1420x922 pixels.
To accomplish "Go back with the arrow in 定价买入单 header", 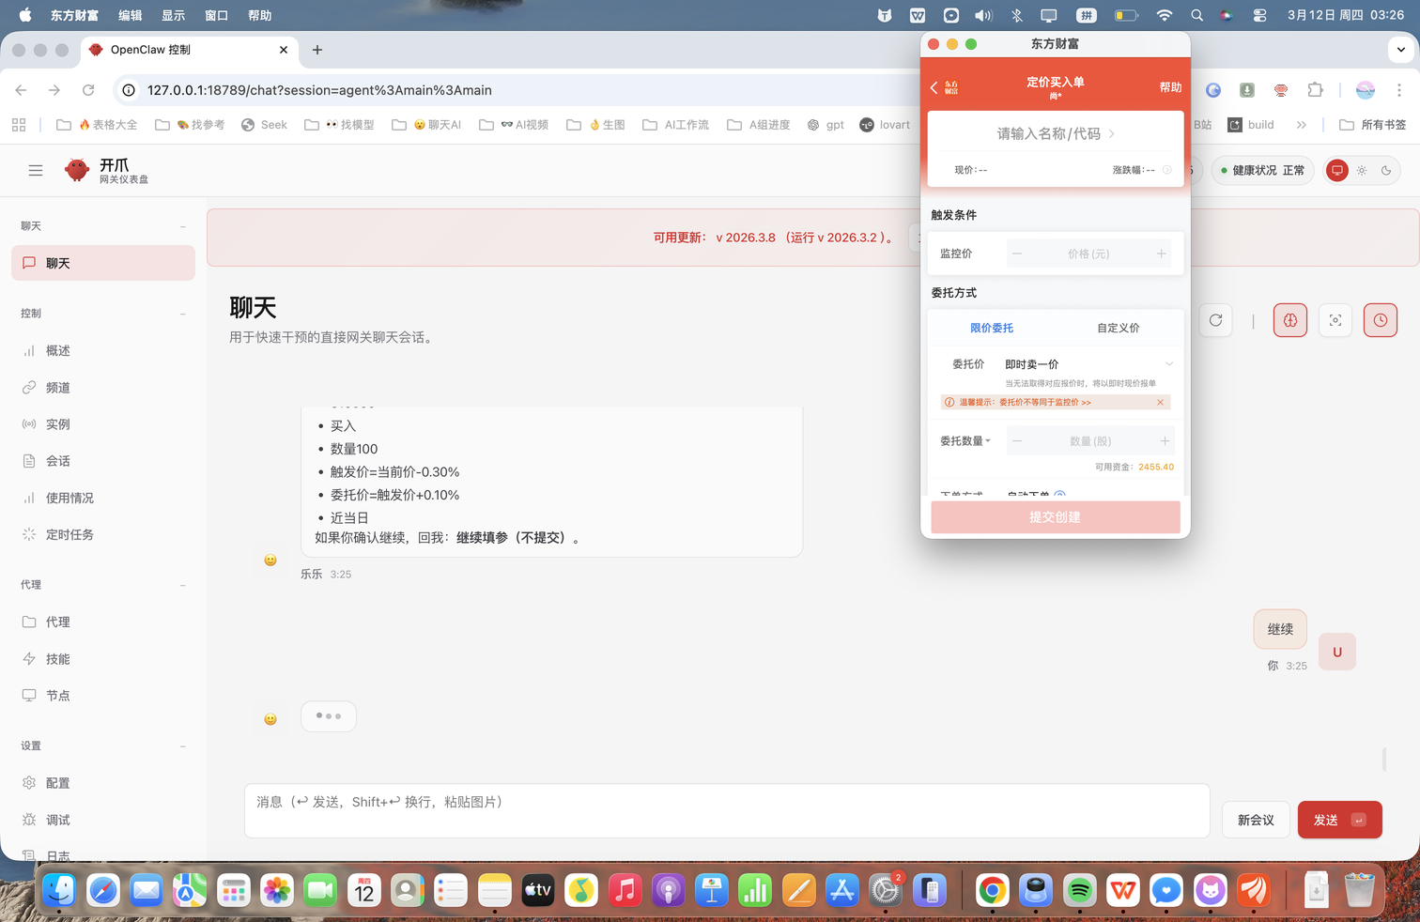I will (x=934, y=87).
